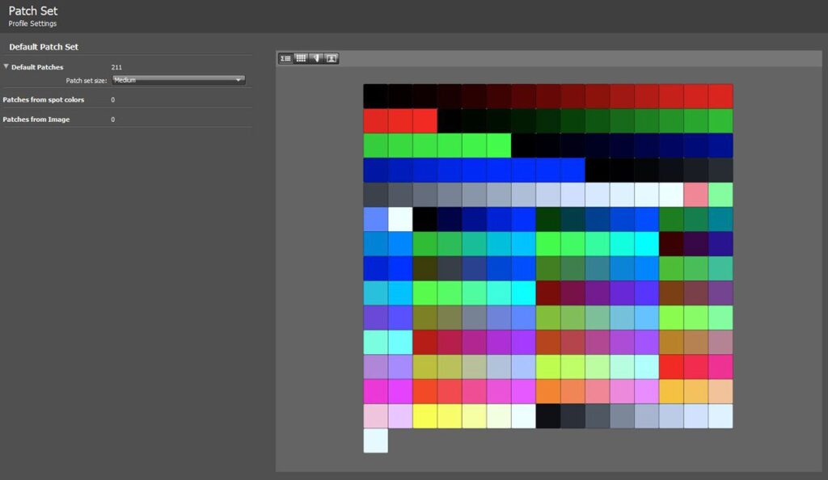Click the Medium dropdown arrow

point(239,80)
